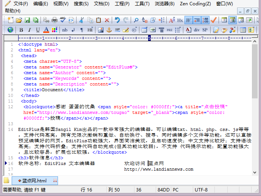Toggle the directory window panel
Screen dimensions: 261x196
point(224,20)
